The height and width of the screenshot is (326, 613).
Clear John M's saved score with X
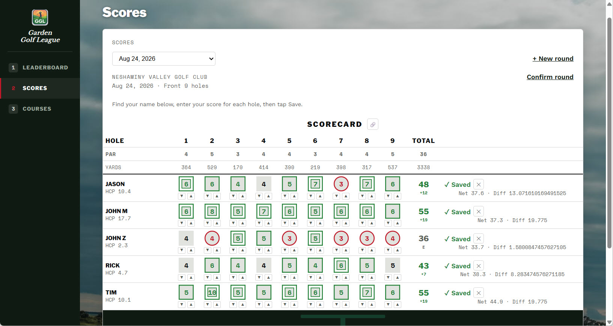(479, 212)
